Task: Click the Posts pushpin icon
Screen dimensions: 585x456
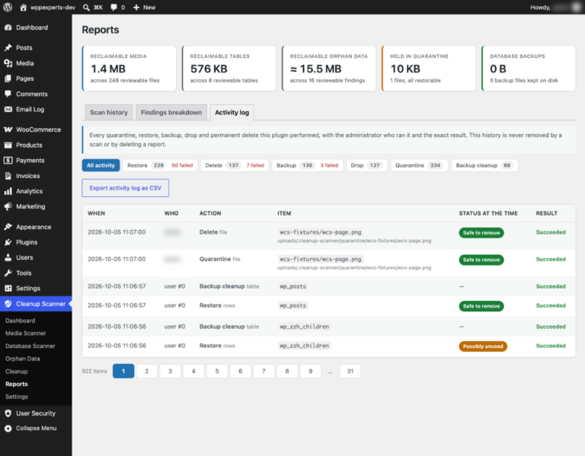Action: click(8, 47)
